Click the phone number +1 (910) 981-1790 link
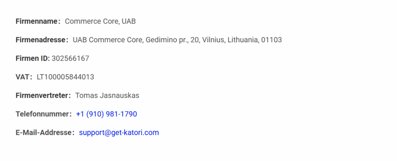Image resolution: width=397 pixels, height=161 pixels. [106, 114]
